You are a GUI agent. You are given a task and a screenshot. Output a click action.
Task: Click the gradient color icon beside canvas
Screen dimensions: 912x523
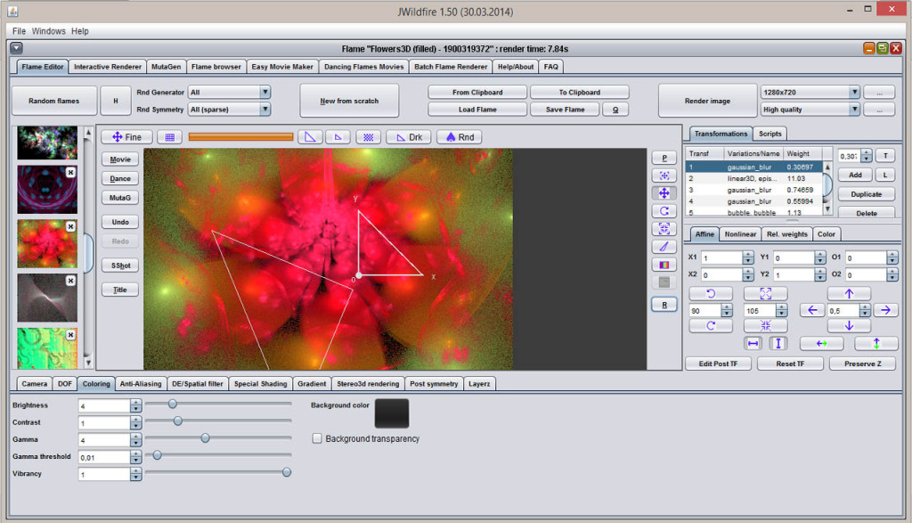tap(664, 265)
